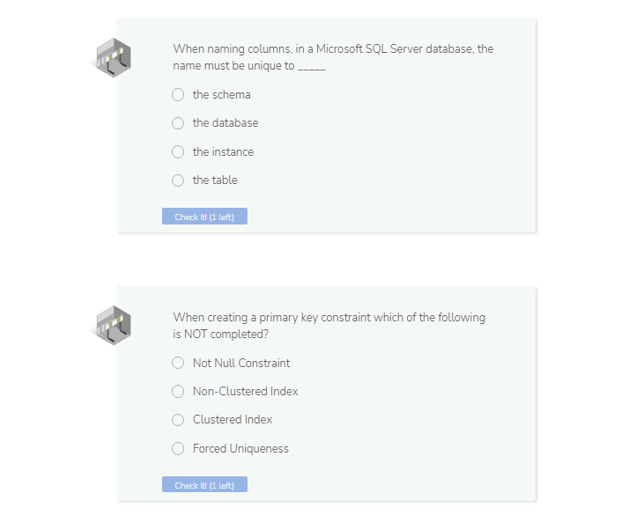636x530 pixels.
Task: Click the 'When naming columns' question text
Action: [333, 57]
